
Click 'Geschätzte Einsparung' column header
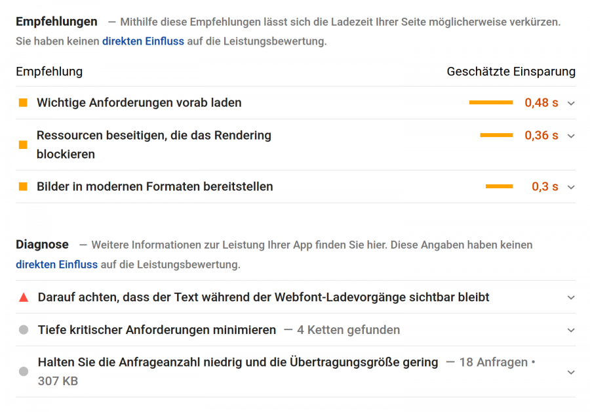click(511, 72)
